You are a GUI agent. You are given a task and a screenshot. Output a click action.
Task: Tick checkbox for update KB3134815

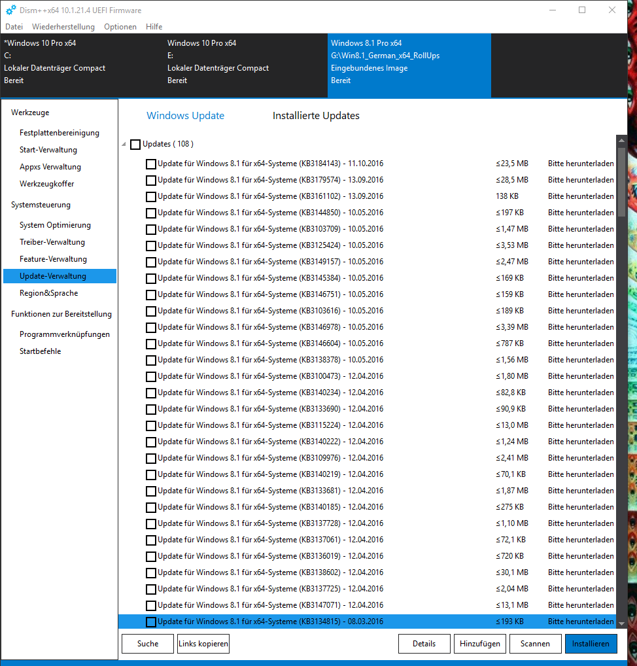point(151,622)
